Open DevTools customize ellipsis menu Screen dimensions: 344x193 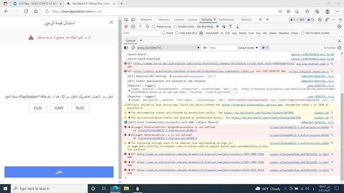click(334, 20)
